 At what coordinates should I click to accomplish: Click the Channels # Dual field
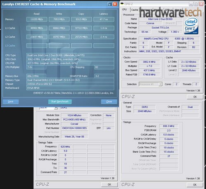click(190, 107)
